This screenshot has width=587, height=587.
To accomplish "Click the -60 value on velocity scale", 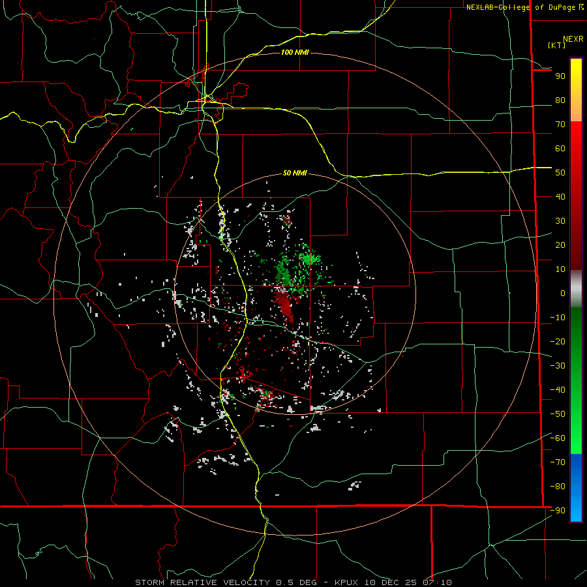I will pyautogui.click(x=558, y=438).
